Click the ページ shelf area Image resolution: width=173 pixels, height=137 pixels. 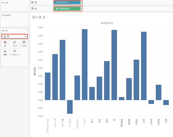tap(15, 6)
